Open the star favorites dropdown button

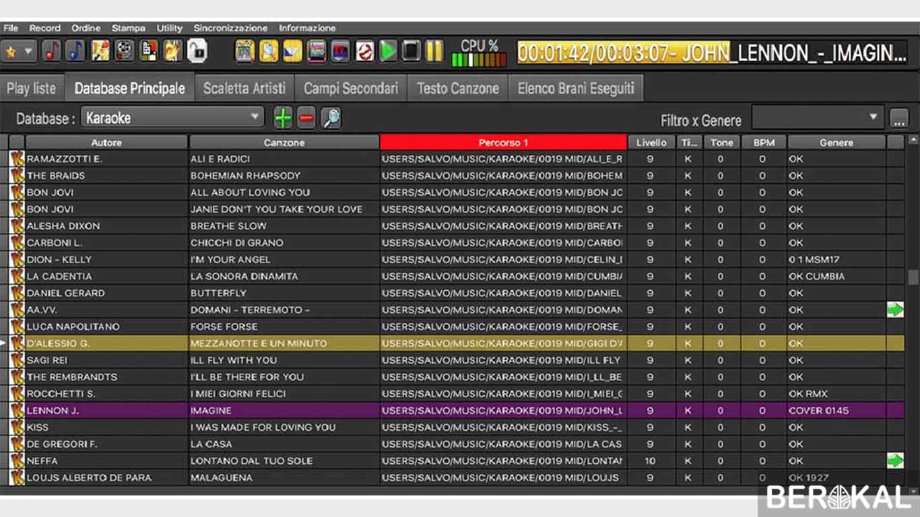(19, 51)
